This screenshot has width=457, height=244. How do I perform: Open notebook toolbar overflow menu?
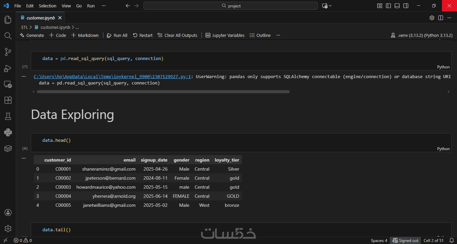[x=278, y=35]
